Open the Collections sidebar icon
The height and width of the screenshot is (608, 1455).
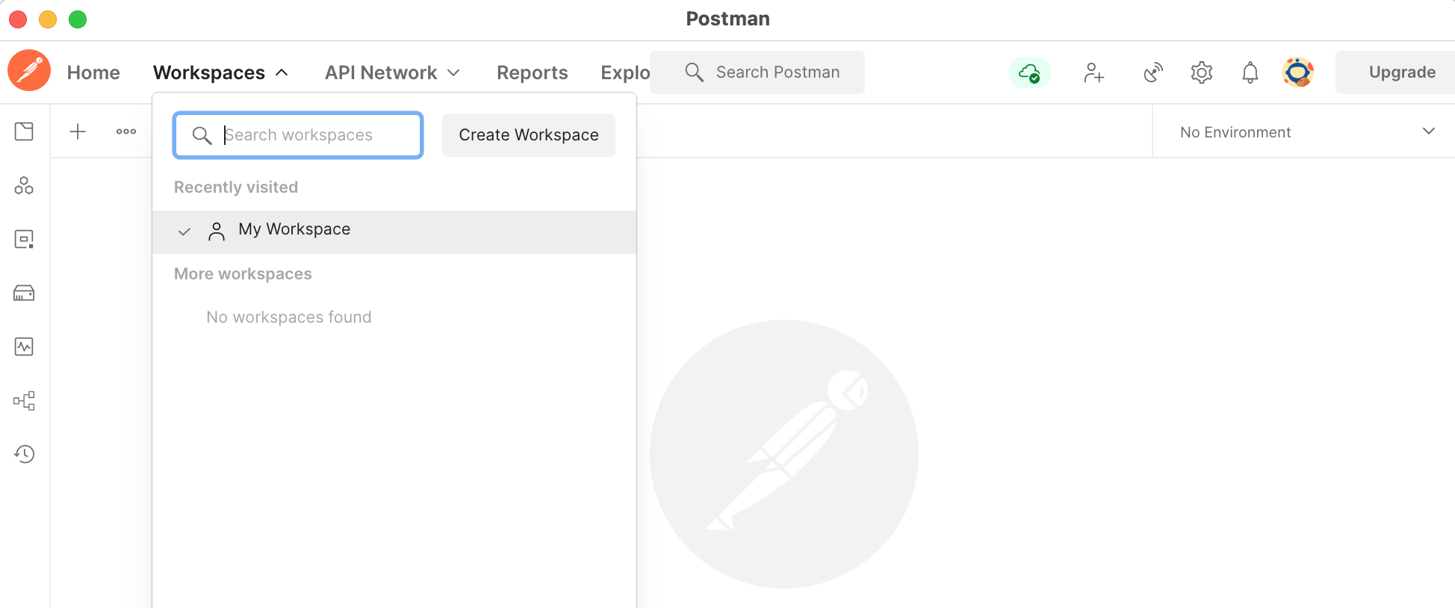(24, 131)
